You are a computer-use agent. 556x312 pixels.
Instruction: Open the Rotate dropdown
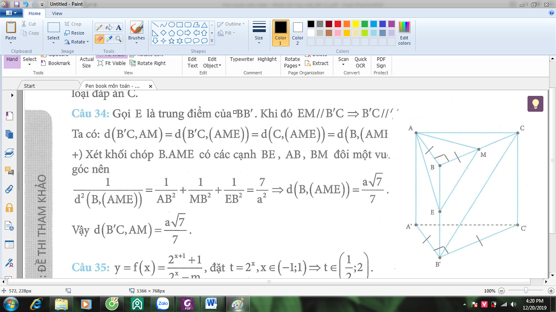[x=77, y=42]
